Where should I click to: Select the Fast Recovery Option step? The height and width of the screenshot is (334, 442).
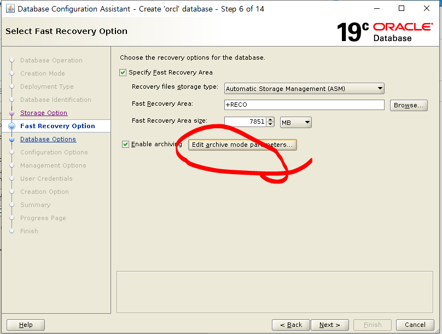[x=57, y=126]
